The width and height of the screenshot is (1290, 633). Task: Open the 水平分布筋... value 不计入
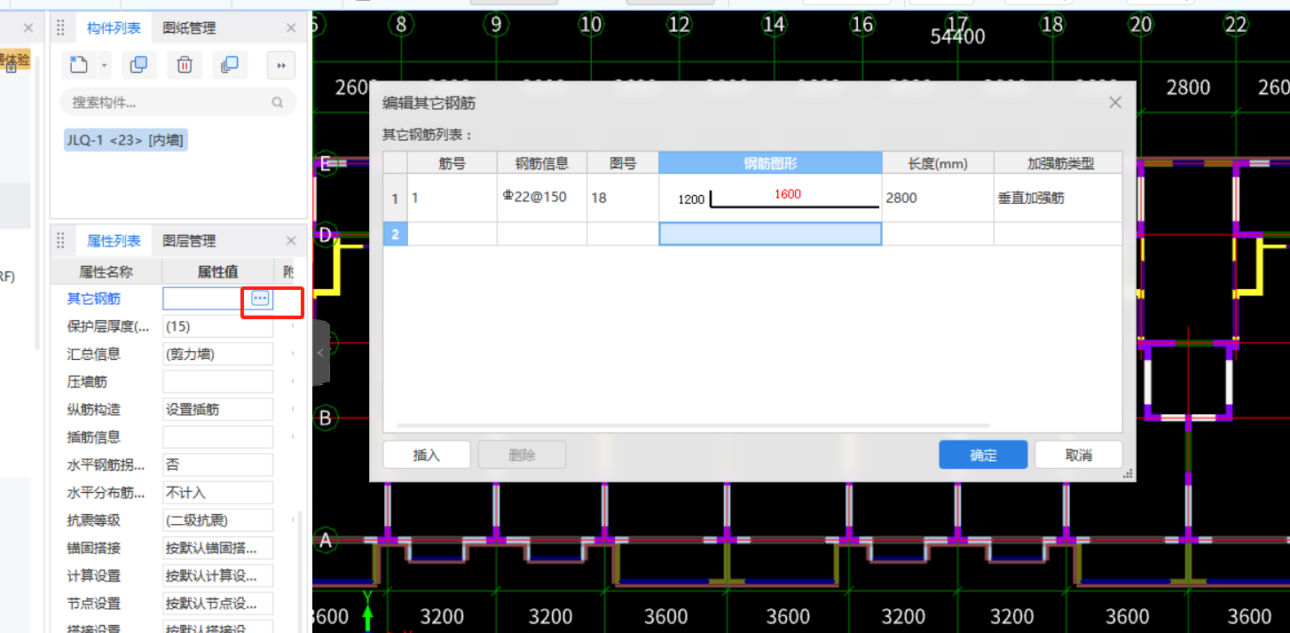(x=217, y=492)
